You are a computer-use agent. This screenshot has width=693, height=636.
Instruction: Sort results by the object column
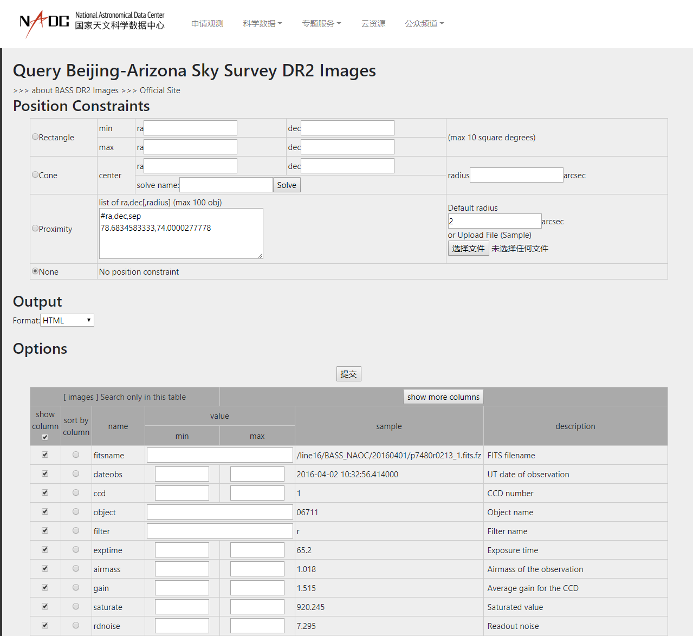tap(76, 512)
